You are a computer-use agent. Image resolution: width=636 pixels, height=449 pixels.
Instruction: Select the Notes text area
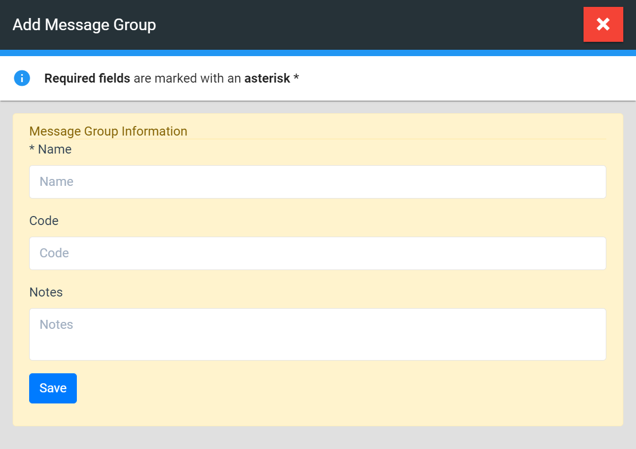point(317,334)
